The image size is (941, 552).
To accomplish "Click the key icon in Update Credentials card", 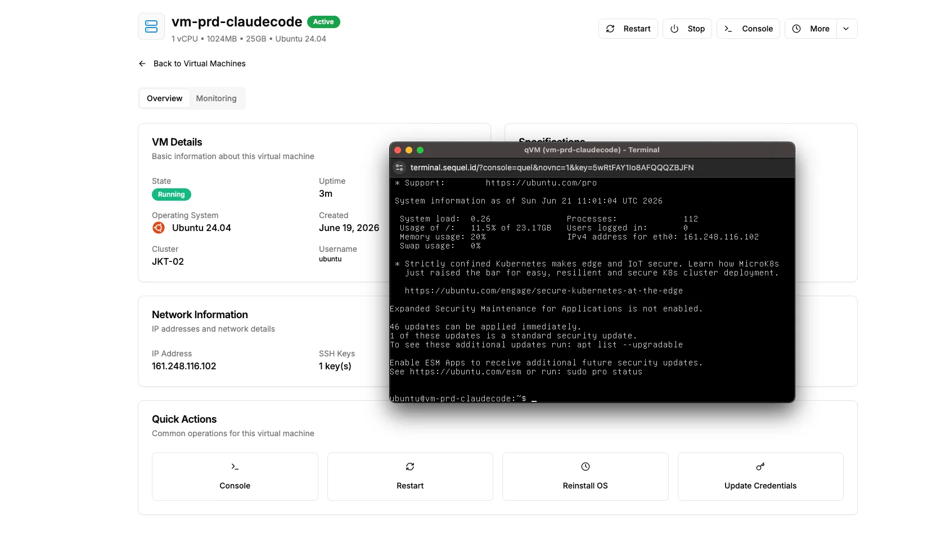I will point(760,467).
